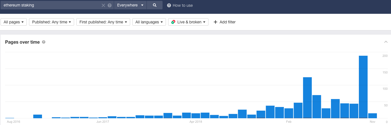Clear the search query with X icon
This screenshot has height=125, width=391.
pyautogui.click(x=103, y=5)
